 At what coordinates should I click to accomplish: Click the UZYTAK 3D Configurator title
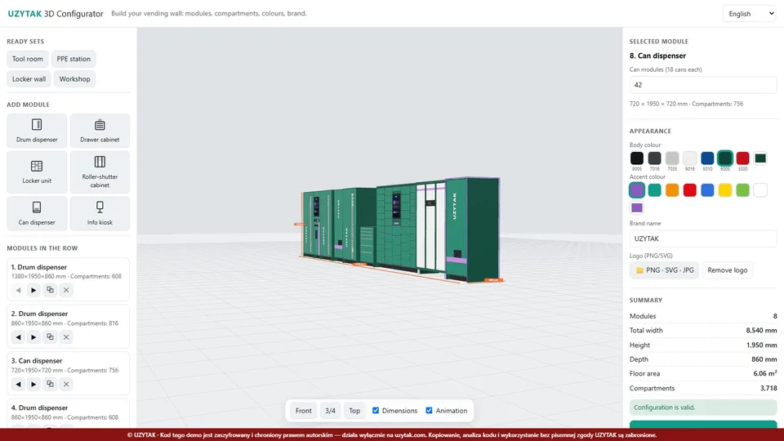point(56,14)
